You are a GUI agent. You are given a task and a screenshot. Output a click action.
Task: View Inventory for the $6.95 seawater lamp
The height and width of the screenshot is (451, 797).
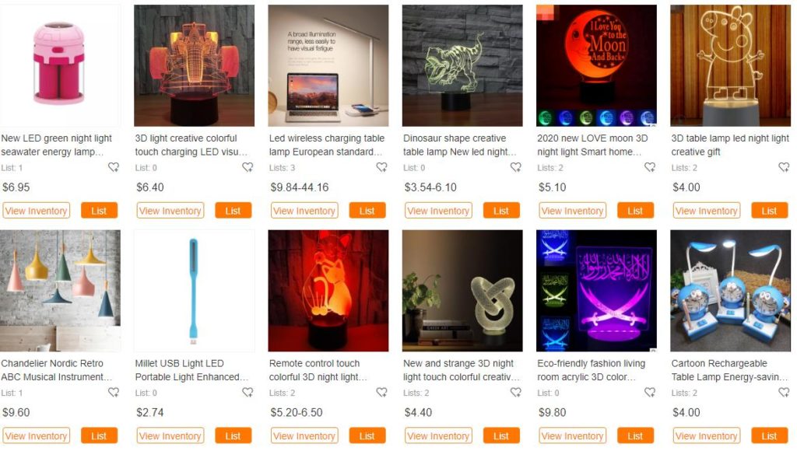click(36, 211)
